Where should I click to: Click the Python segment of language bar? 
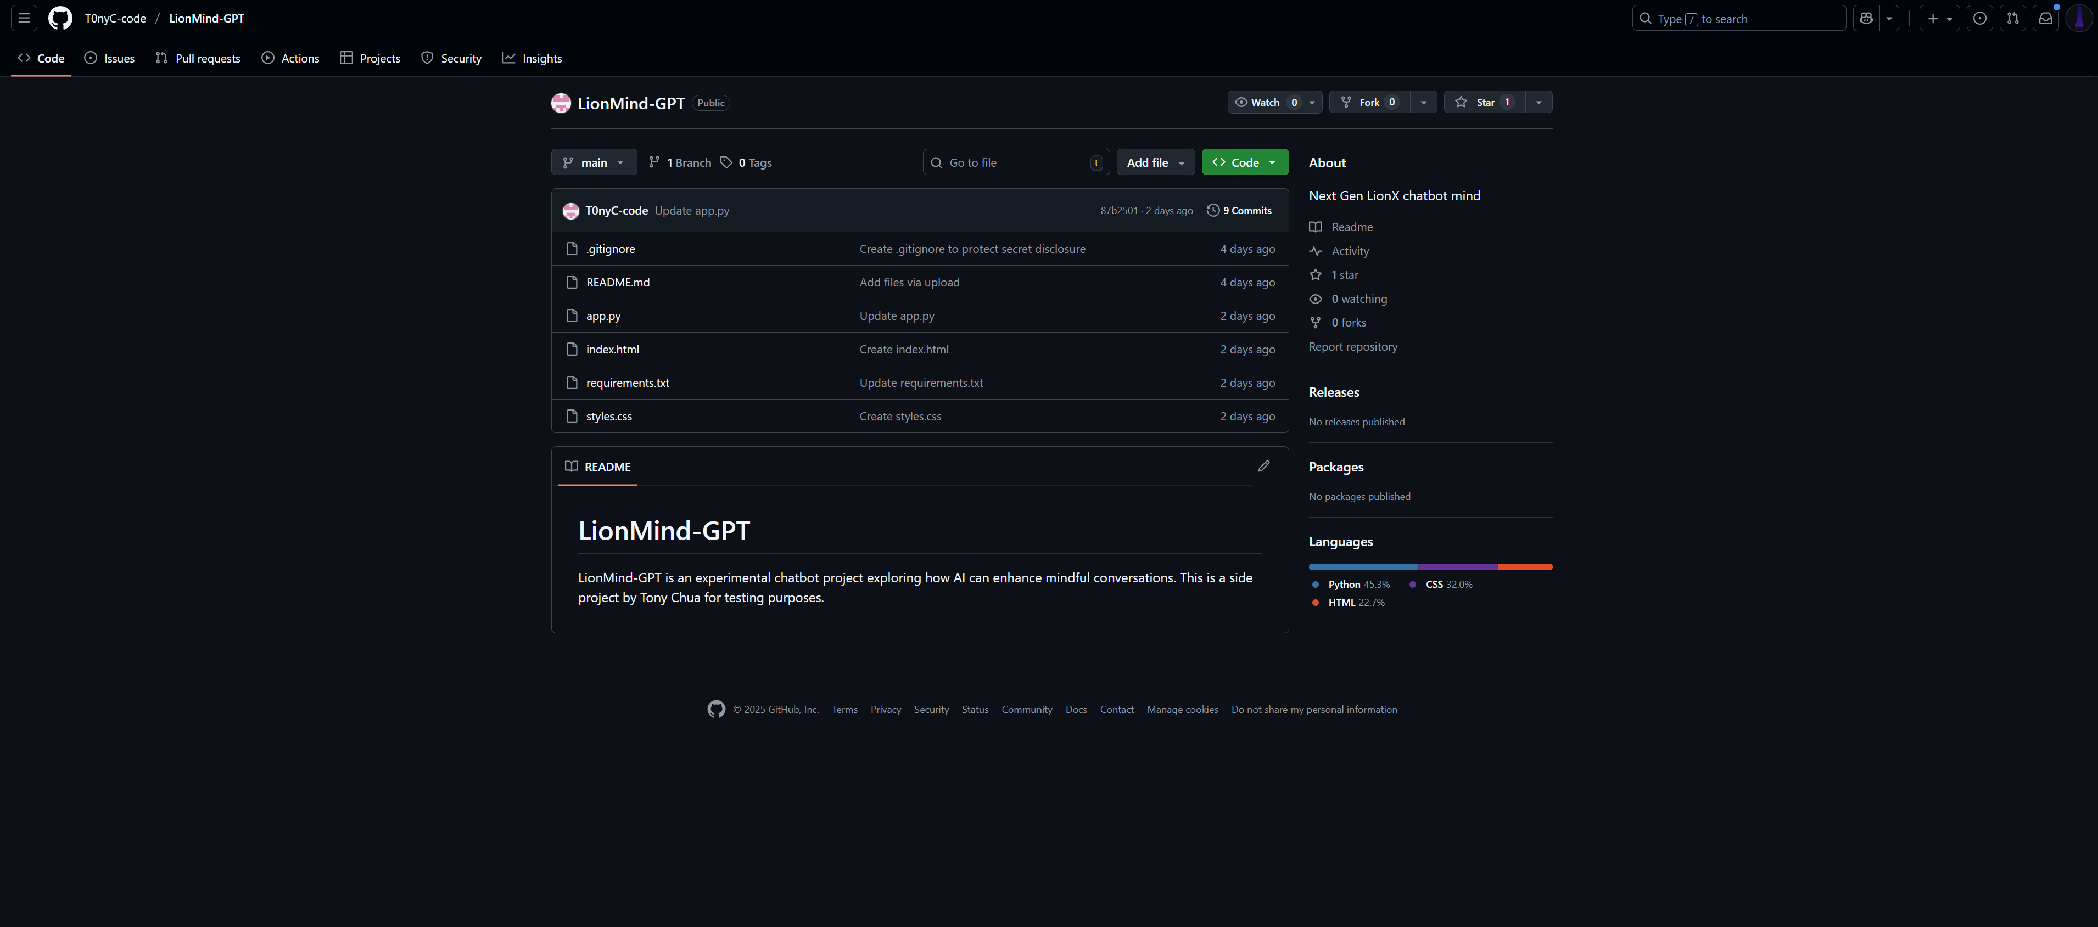point(1363,566)
